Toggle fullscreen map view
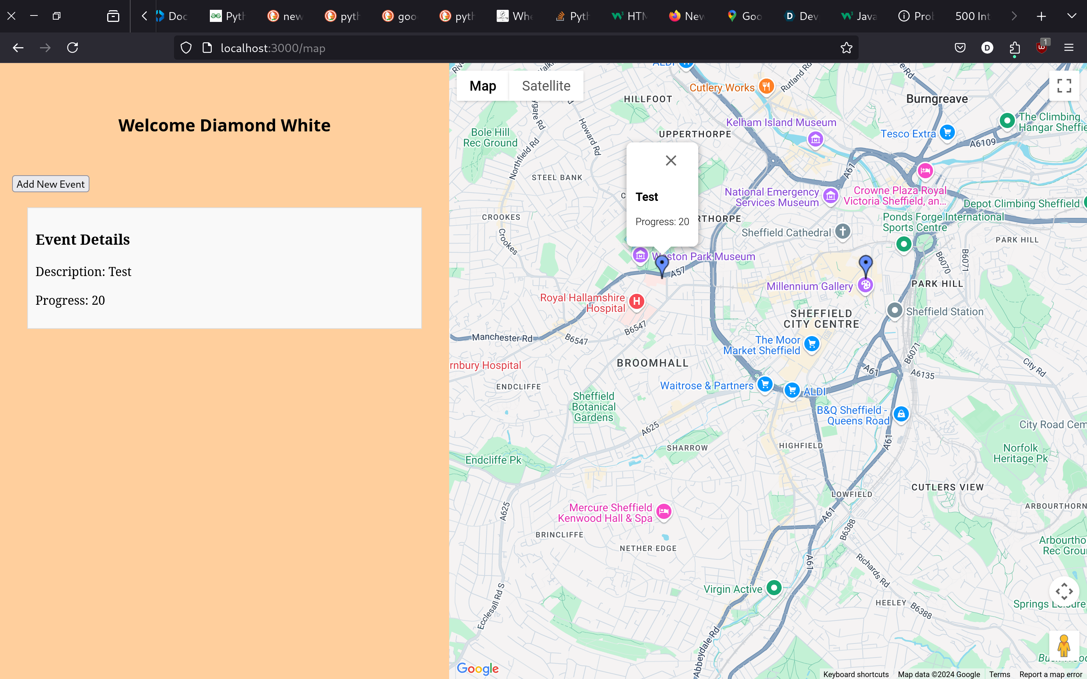 click(x=1064, y=85)
